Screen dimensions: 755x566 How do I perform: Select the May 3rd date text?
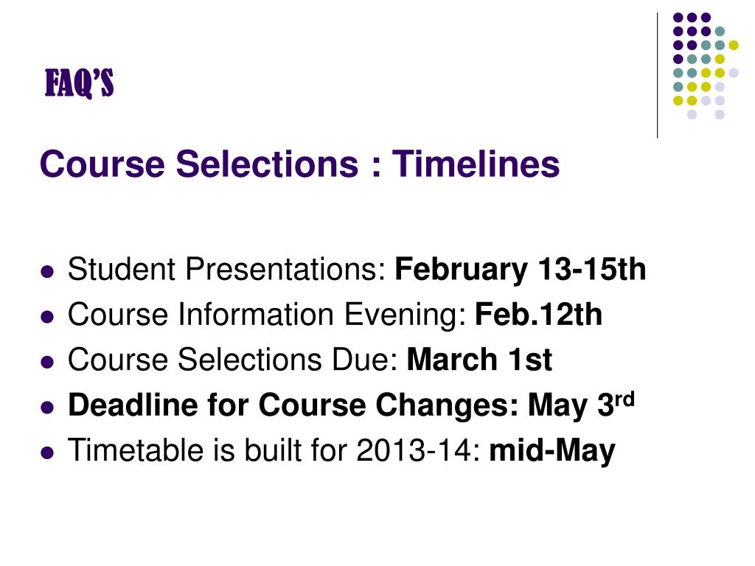[x=582, y=405]
